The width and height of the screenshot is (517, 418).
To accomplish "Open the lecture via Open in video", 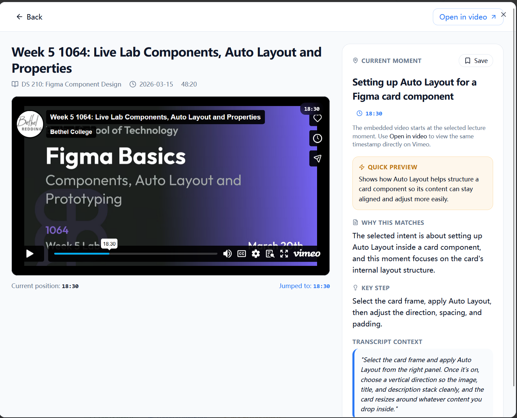I will pyautogui.click(x=468, y=17).
